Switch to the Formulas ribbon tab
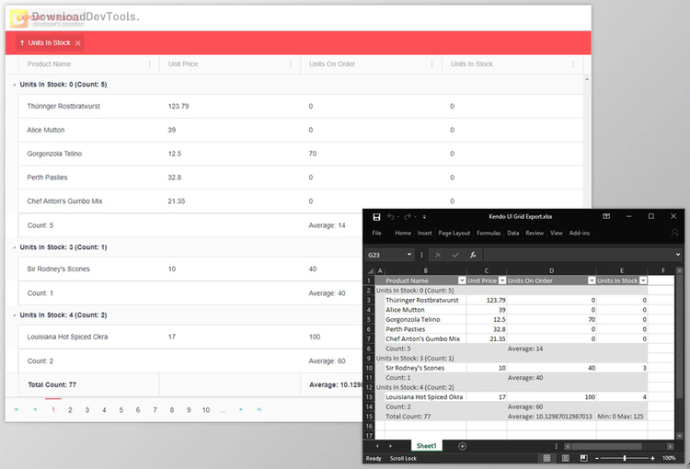 point(489,234)
